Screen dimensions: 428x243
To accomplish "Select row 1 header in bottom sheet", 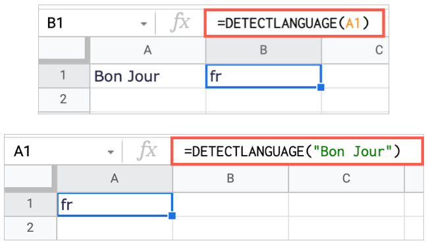I will pos(30,204).
